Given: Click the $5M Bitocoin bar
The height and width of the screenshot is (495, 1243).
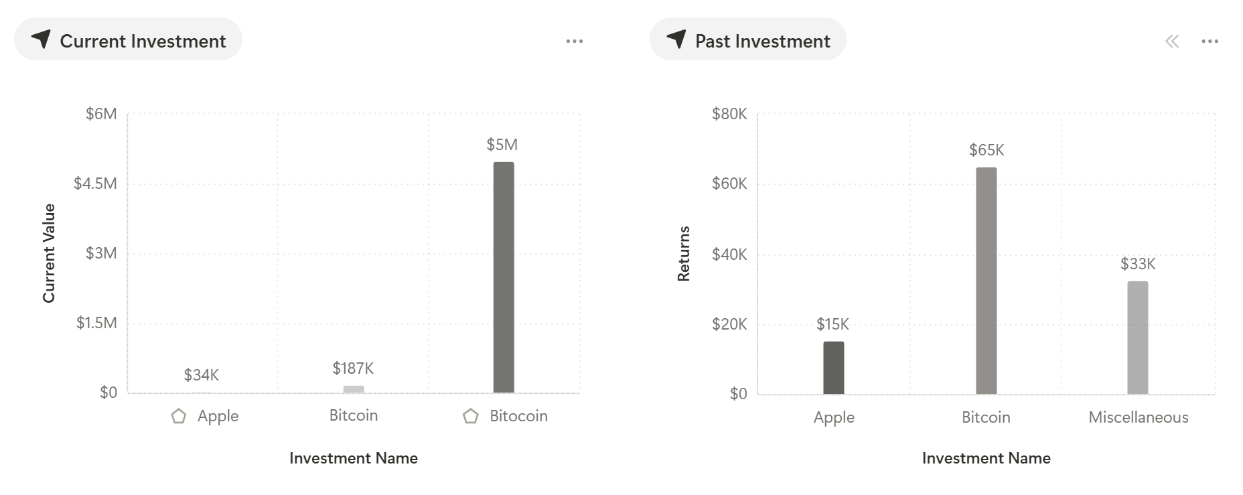Looking at the screenshot, I should (504, 277).
